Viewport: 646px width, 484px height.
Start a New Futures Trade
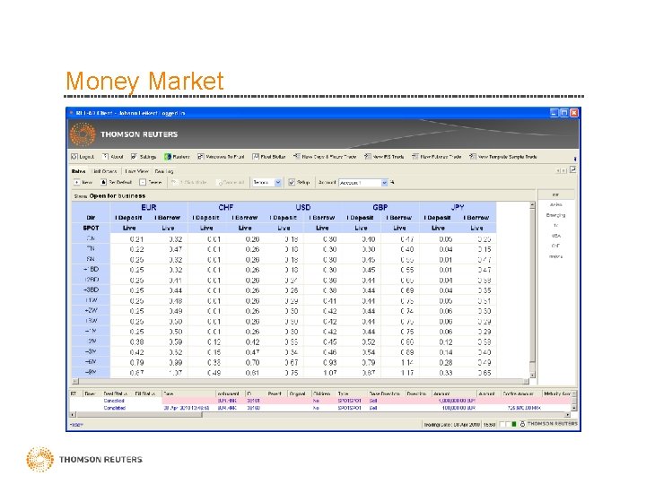coord(436,157)
